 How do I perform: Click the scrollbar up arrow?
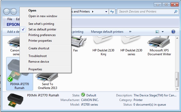(177, 38)
